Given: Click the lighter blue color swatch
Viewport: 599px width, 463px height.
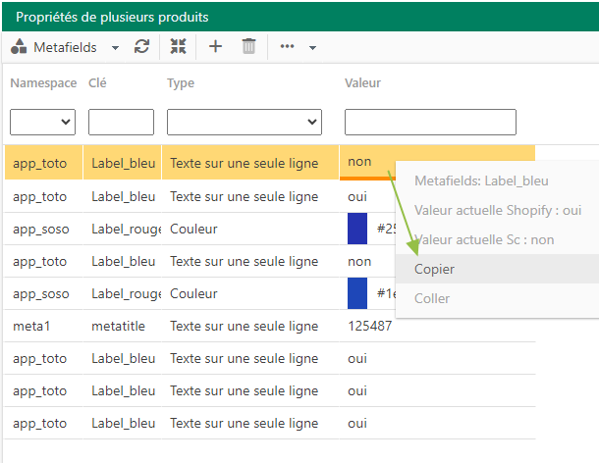Looking at the screenshot, I should tap(357, 293).
